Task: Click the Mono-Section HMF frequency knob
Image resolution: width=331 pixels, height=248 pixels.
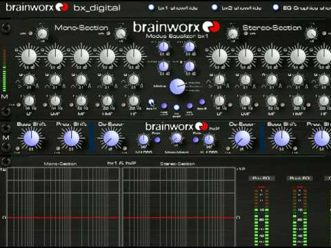Action: (x=108, y=101)
